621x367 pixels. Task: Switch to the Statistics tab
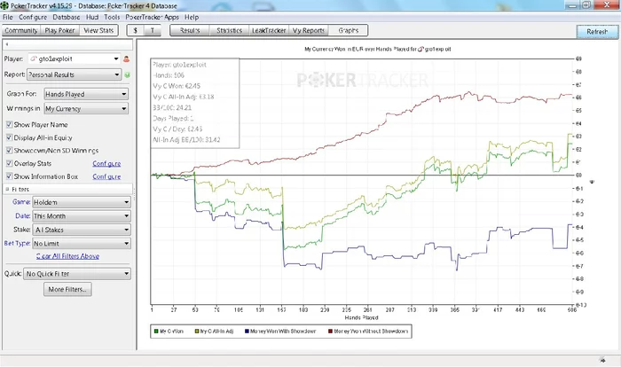point(229,30)
